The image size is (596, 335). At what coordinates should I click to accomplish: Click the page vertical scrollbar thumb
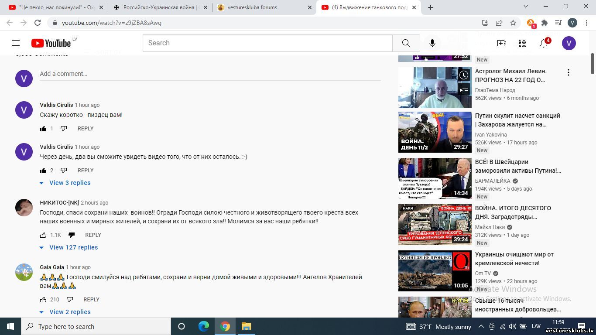coord(593,63)
